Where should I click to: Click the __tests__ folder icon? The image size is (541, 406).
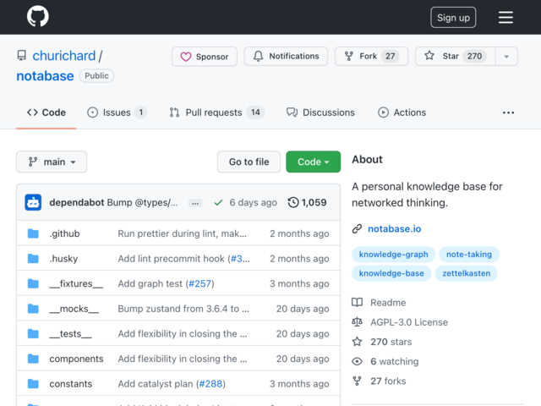click(x=33, y=333)
